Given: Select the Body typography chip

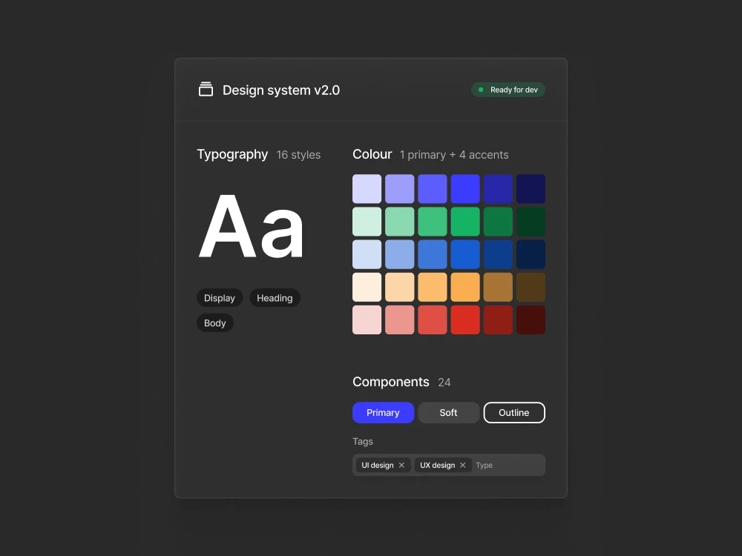Looking at the screenshot, I should click(215, 323).
